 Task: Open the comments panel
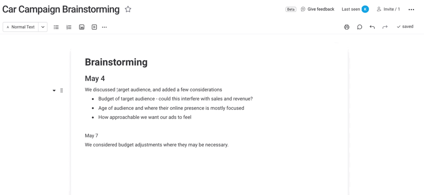click(359, 27)
